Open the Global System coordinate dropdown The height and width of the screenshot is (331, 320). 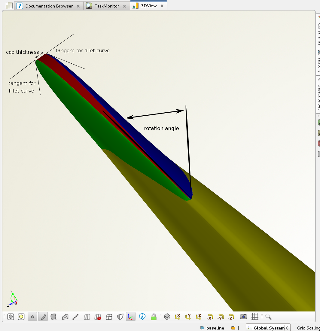268,328
